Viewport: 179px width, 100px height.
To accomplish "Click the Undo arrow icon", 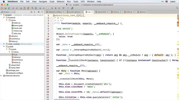I will pos(13,8).
